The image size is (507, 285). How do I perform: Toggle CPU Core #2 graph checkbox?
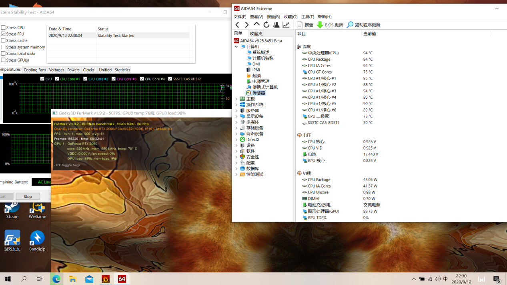85,79
